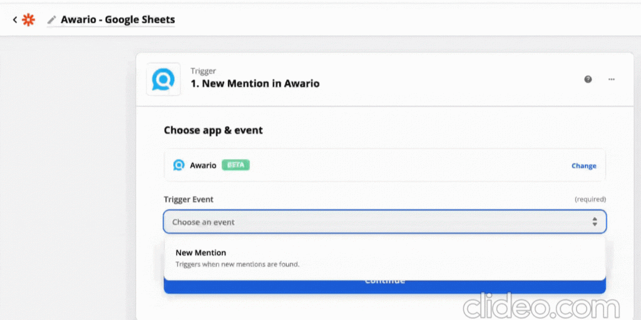Go back using the left chevron arrow

[x=15, y=19]
